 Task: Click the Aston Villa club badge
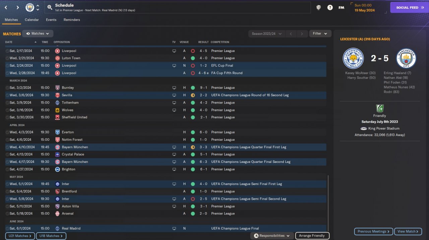[x=57, y=206]
